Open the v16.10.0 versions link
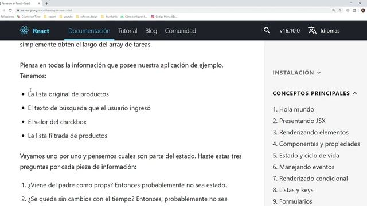This screenshot has width=367, height=206. [x=290, y=30]
